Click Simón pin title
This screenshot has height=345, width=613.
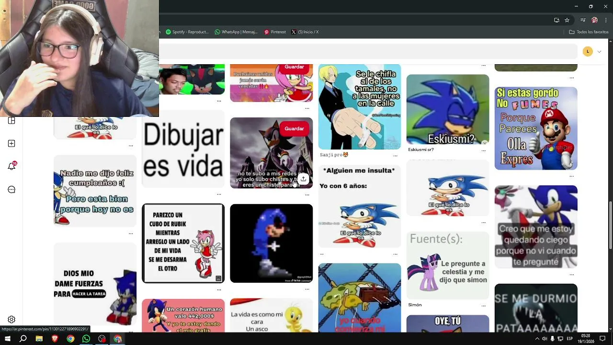(x=415, y=305)
